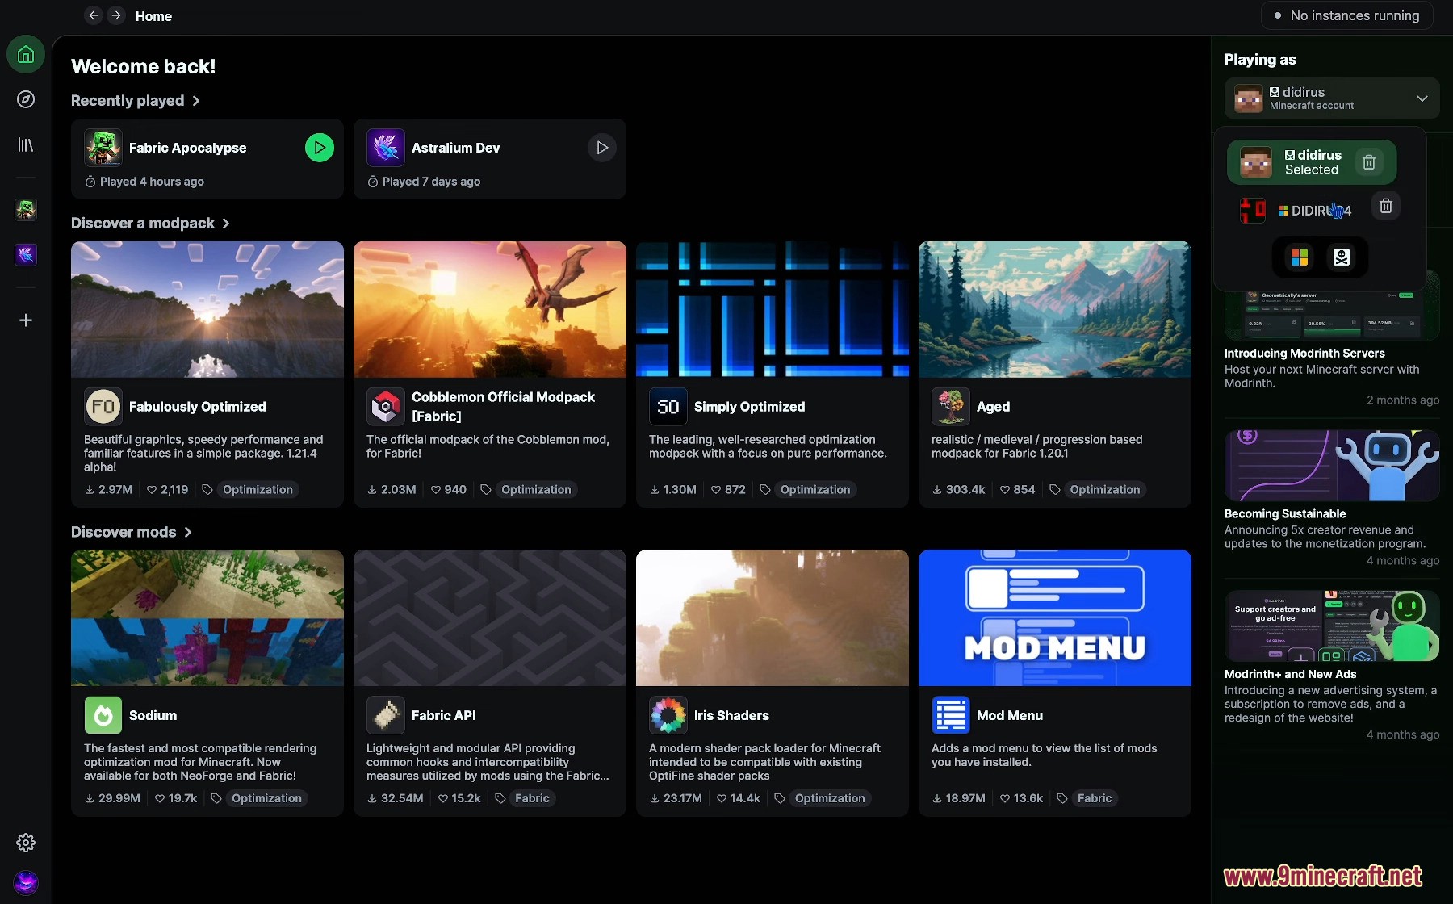Click the Aged mountain lake banner image
Viewport: 1453px width, 904px height.
coord(1055,309)
